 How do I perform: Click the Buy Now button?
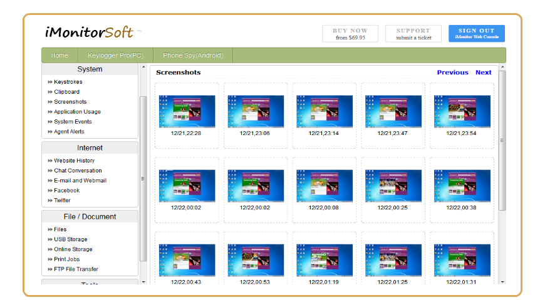coord(350,34)
